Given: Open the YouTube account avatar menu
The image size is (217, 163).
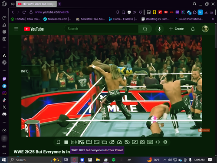Looking at the screenshot, I should [205, 29].
